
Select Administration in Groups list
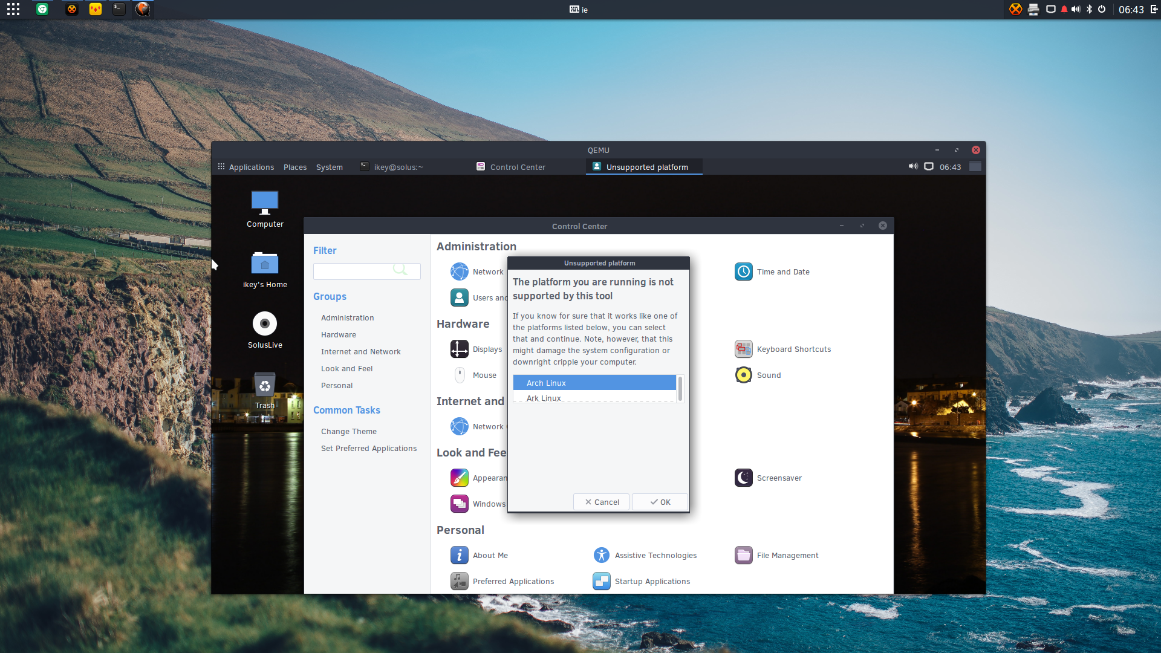(x=347, y=317)
